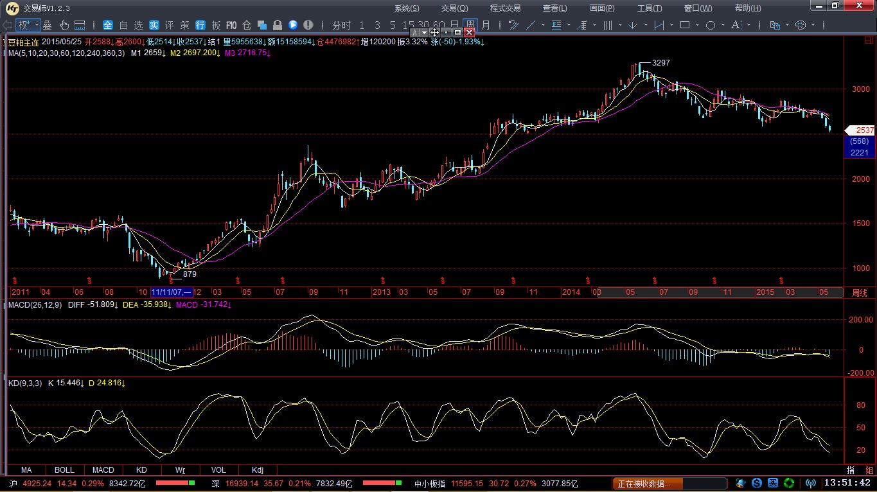The height and width of the screenshot is (492, 877).
Task: Open the rectangle tool dropdown arrow
Action: (698, 25)
